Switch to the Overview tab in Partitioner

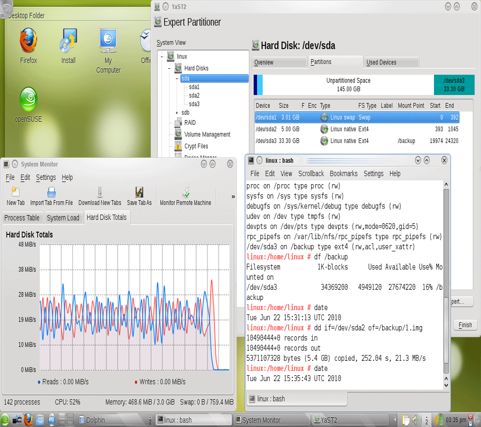pos(280,62)
